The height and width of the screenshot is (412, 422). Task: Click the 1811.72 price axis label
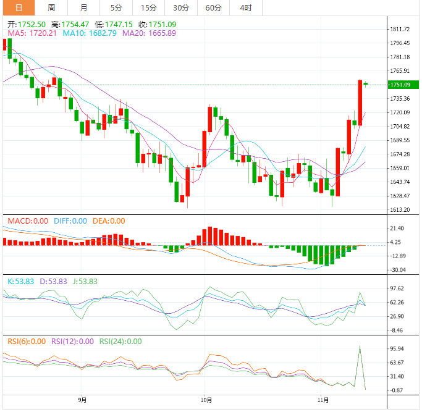400,29
